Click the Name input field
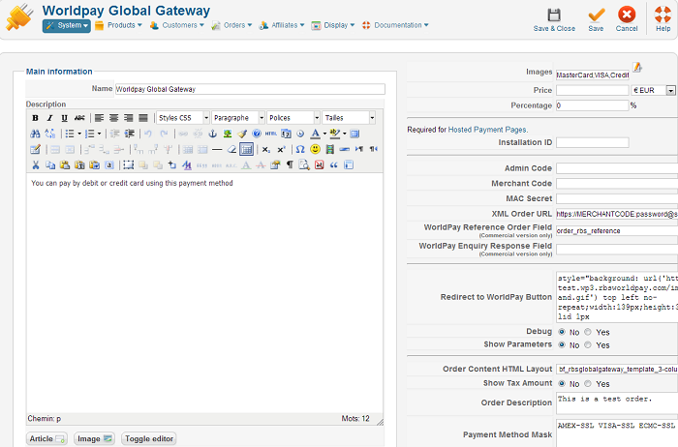678x447 pixels. click(x=250, y=89)
